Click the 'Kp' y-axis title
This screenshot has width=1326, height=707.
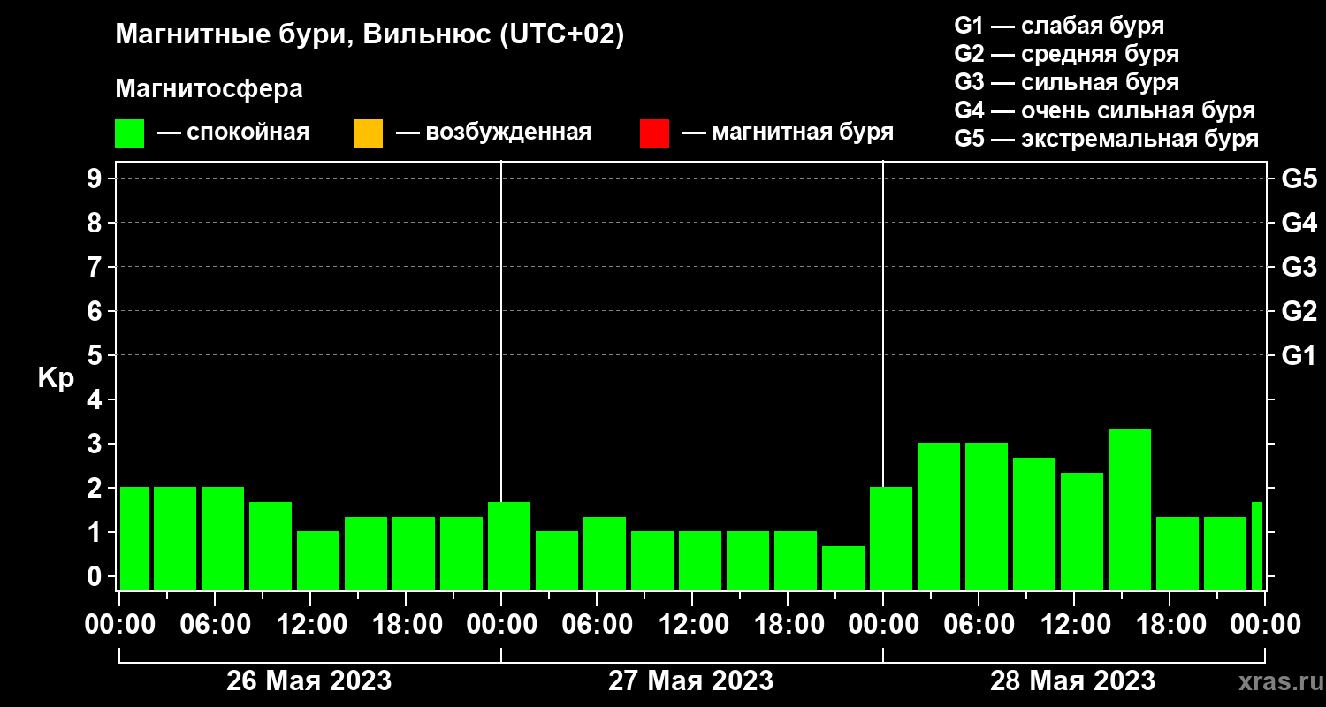[56, 377]
